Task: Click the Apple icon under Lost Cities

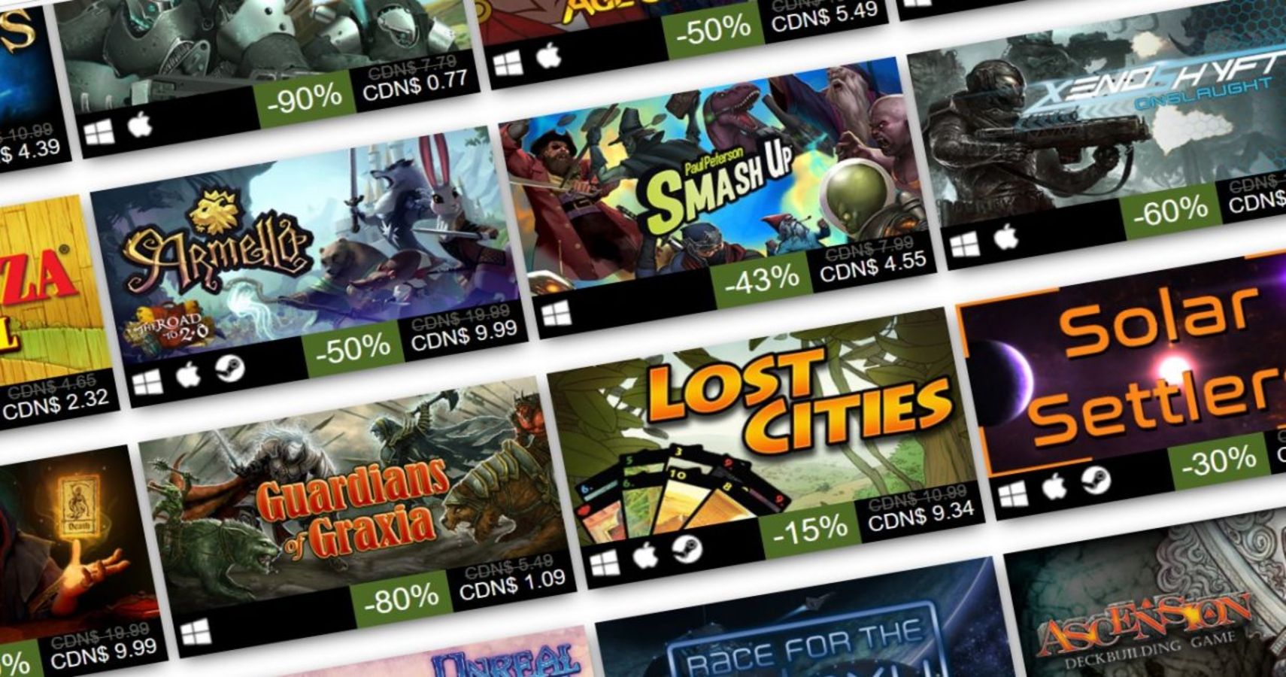Action: [645, 555]
